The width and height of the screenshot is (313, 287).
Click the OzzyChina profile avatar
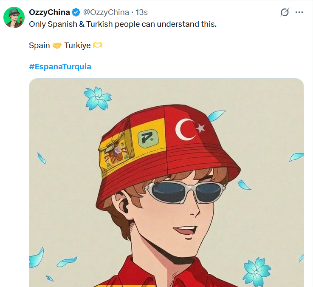pos(14,17)
